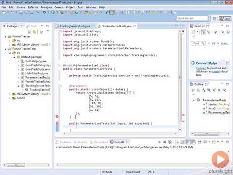Viewport: 233px width, 175px height.
Task: Click Clear Console icon
Action: pos(177,142)
